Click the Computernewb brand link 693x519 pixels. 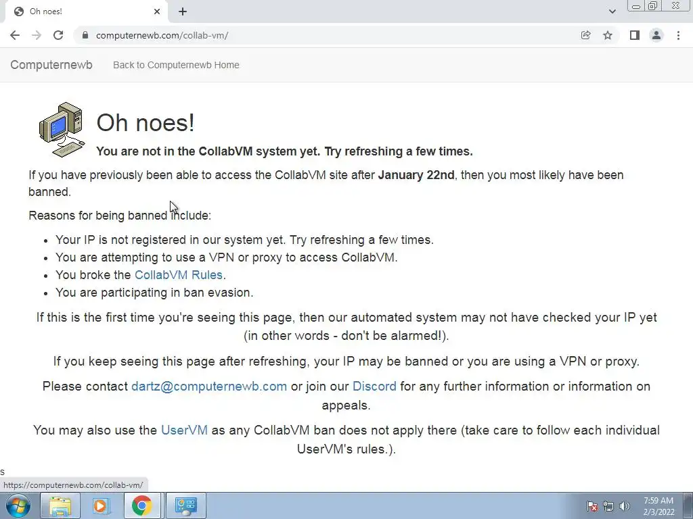[x=51, y=65]
